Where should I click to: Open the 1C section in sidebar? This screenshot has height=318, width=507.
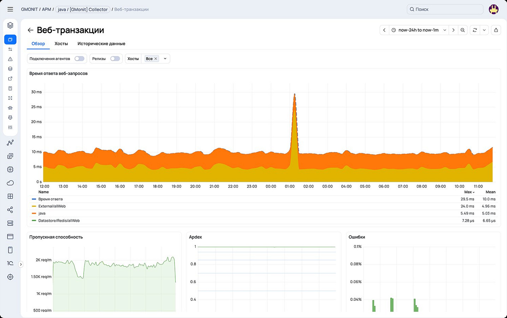pyautogui.click(x=10, y=264)
